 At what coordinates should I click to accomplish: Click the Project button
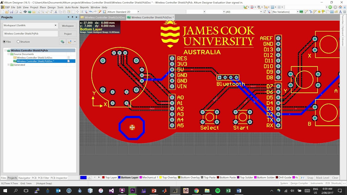[x=68, y=34]
